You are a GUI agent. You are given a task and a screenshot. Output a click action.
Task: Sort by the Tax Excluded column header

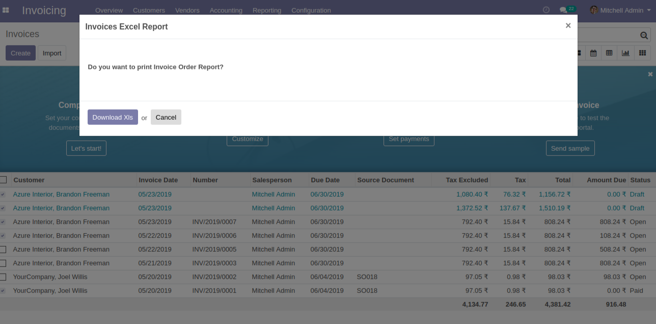467,180
